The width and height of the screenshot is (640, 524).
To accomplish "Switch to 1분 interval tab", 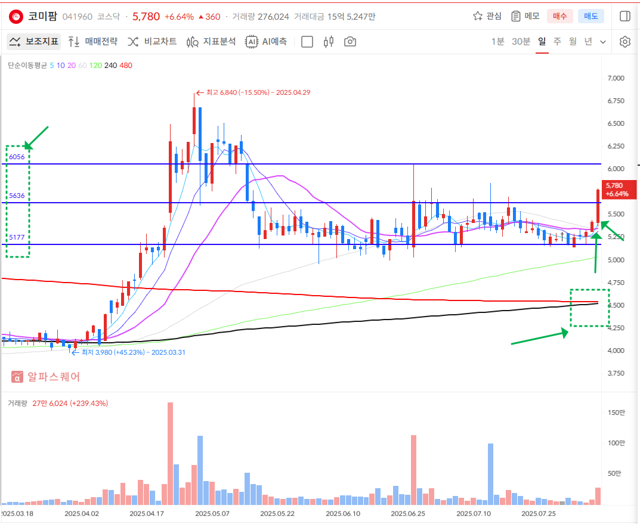I will tap(497, 41).
